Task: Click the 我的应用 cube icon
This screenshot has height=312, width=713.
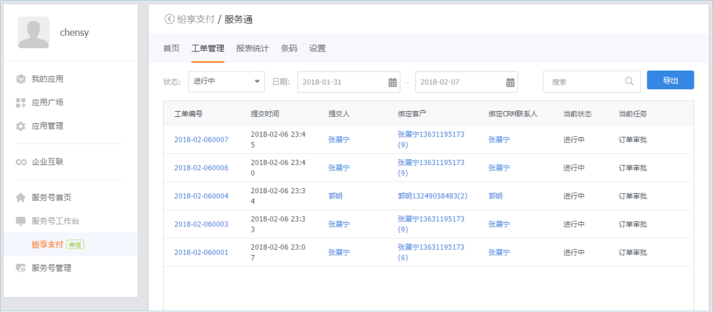Action: pyautogui.click(x=21, y=79)
